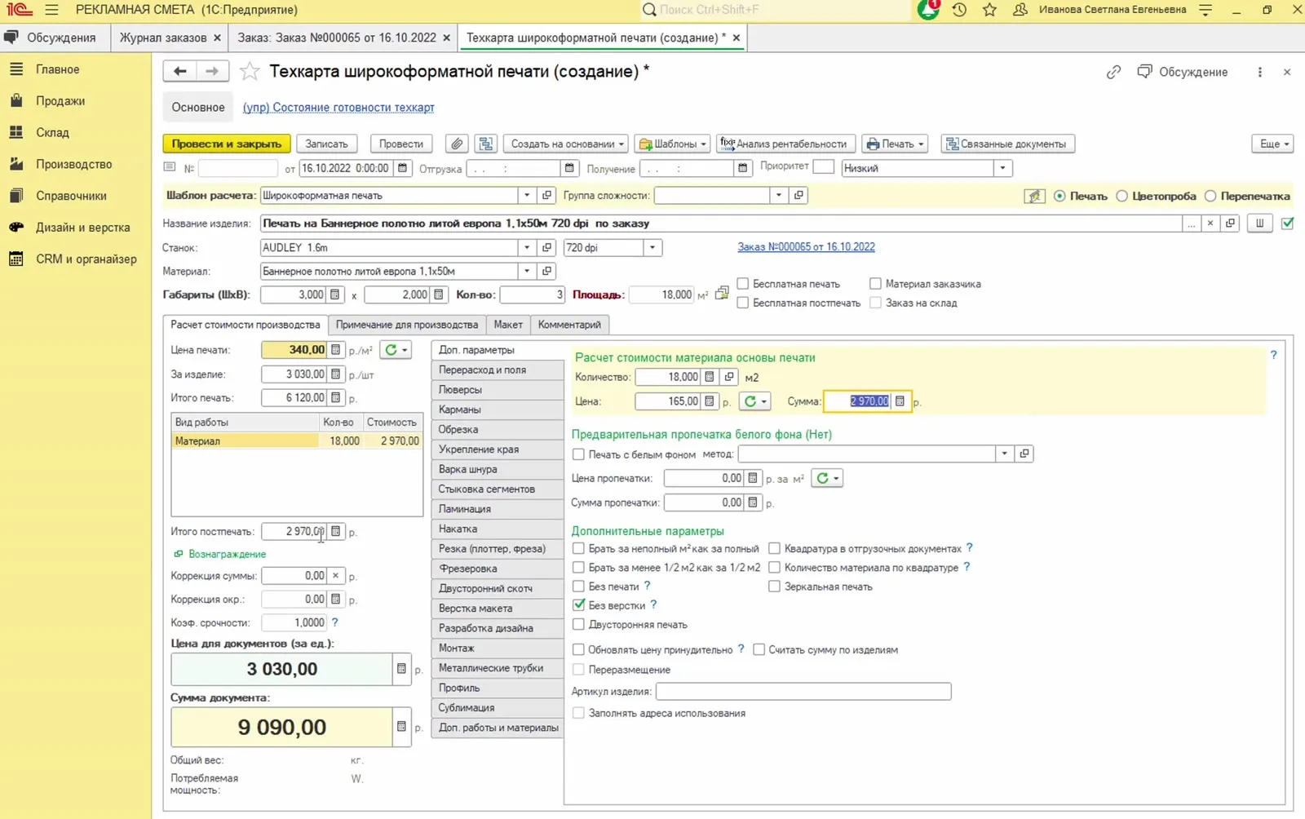Viewport: 1305px width, 819px height.
Task: Expand the Приоритет Низкий dropdown
Action: click(1003, 168)
